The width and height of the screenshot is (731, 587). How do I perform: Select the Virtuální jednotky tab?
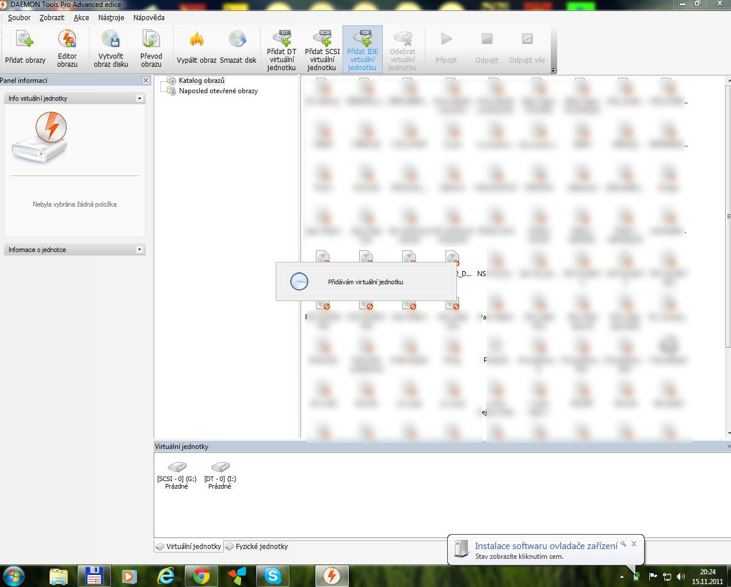[189, 547]
